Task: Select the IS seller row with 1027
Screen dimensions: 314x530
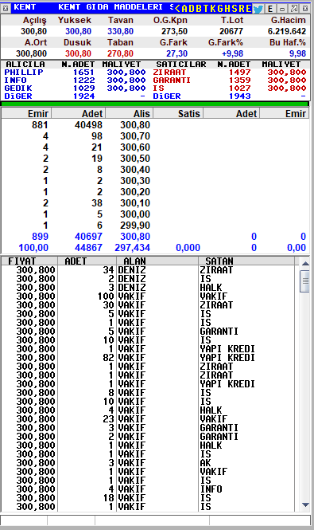Action: (x=230, y=88)
